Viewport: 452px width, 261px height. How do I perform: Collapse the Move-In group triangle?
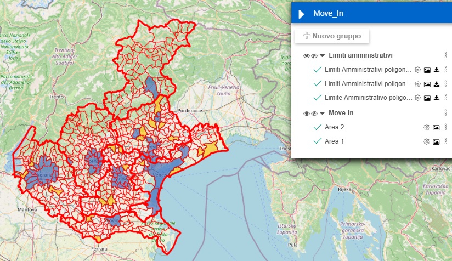(323, 113)
